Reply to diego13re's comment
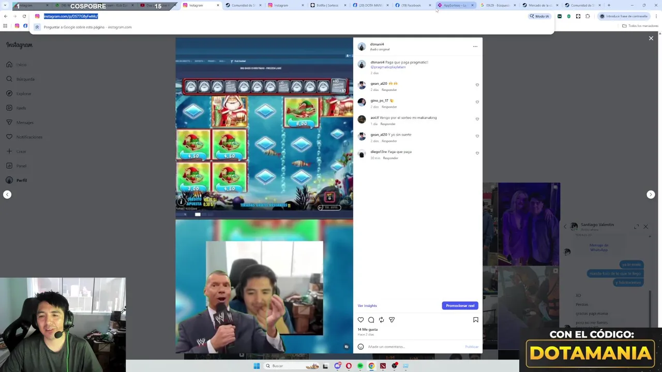 click(390, 158)
